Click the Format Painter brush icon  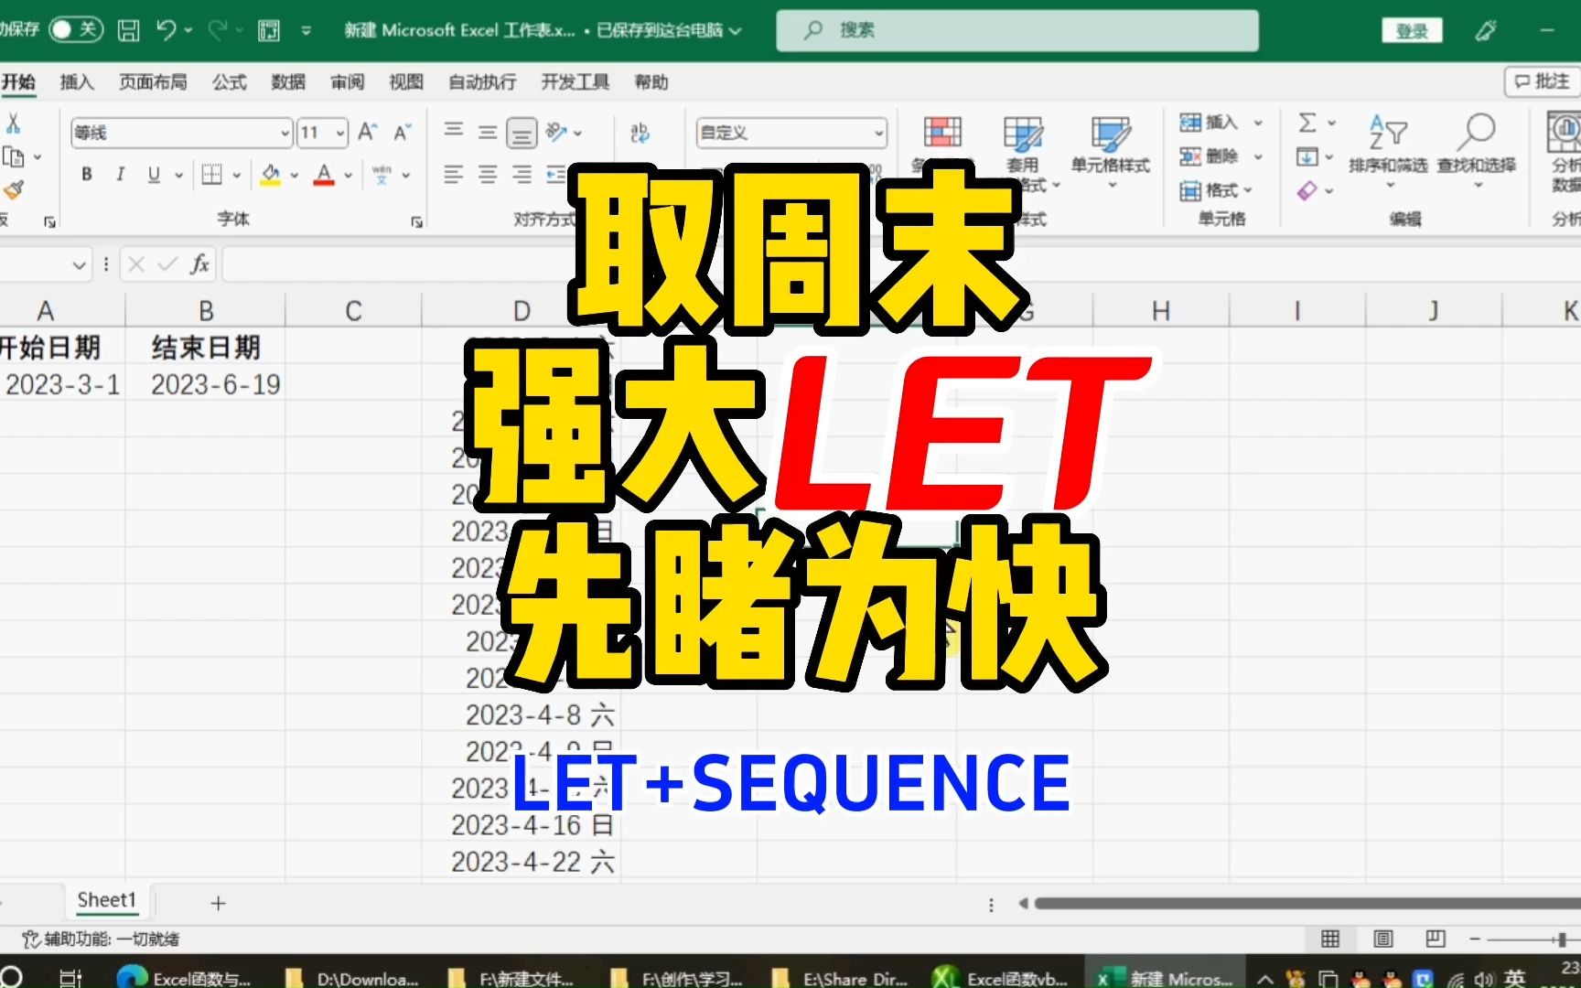(13, 190)
